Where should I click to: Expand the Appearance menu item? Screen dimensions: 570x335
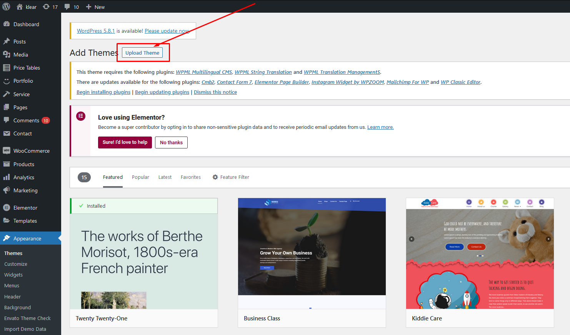click(x=27, y=238)
